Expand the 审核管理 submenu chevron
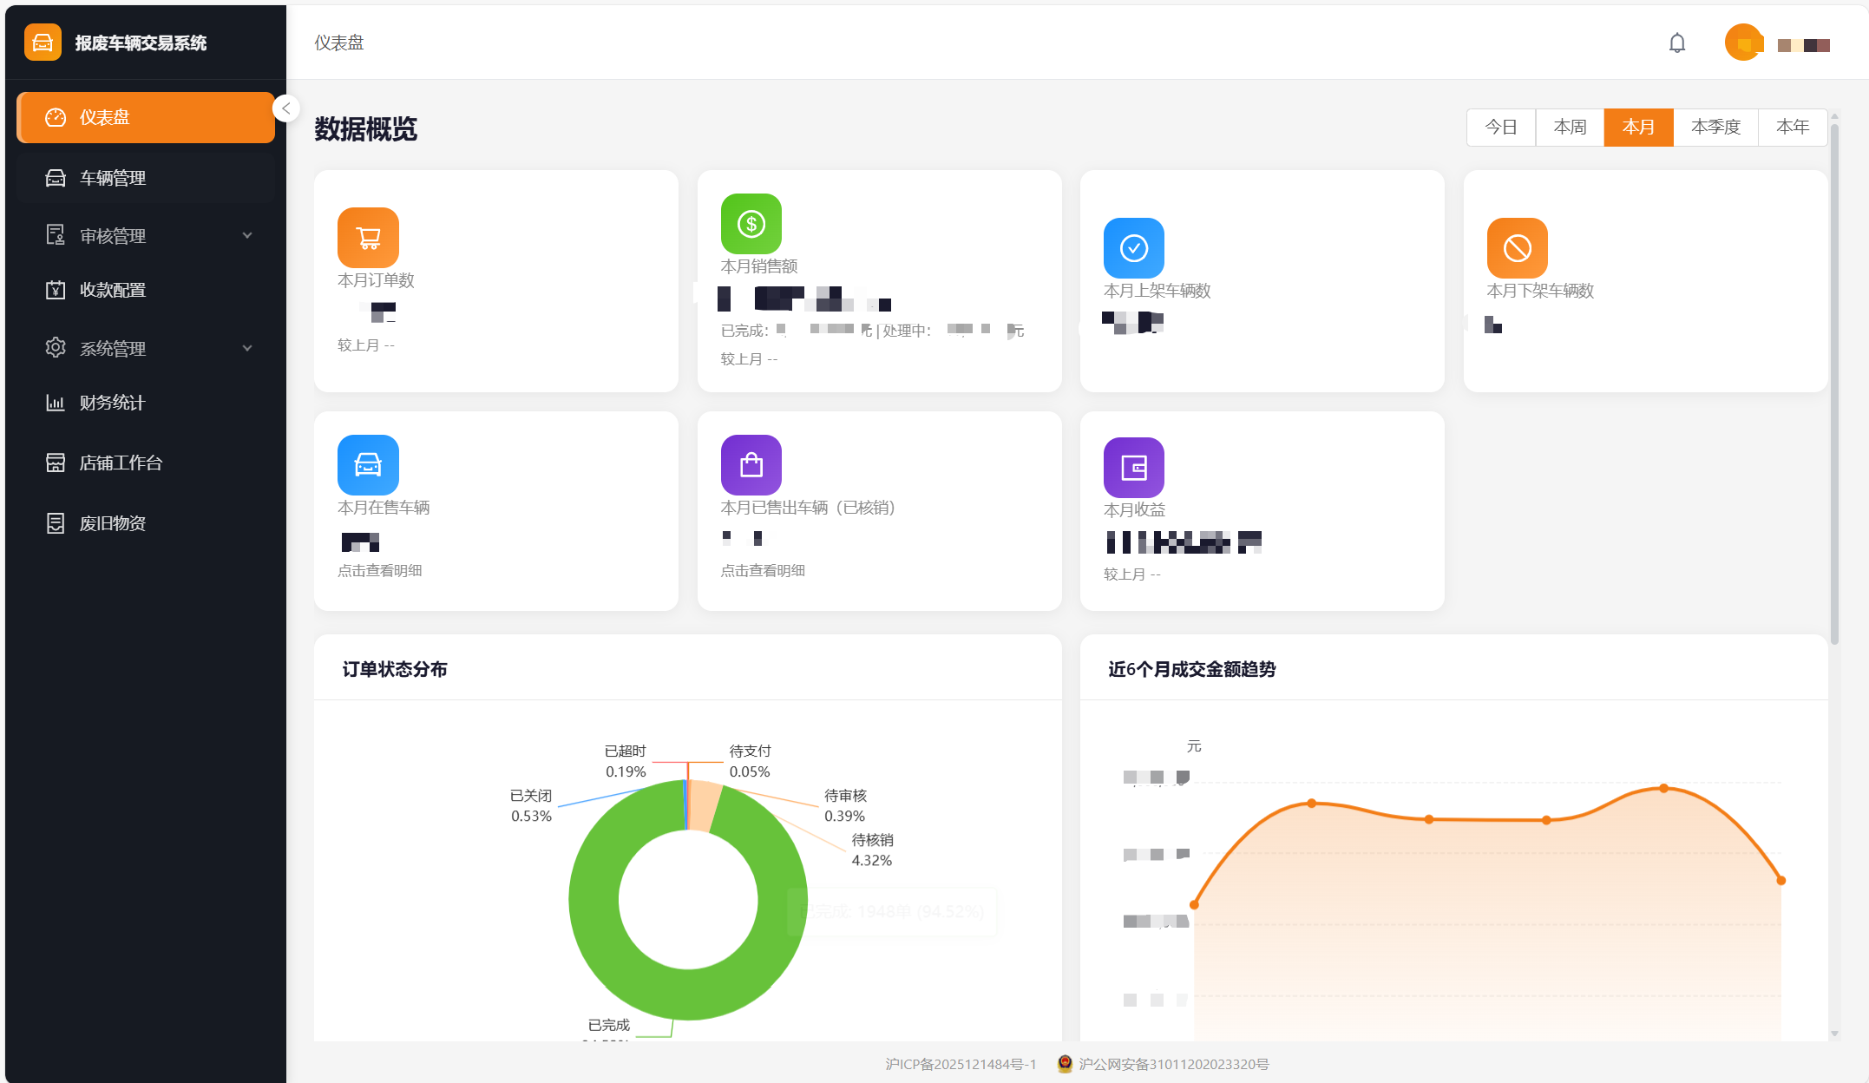1869x1083 pixels. (x=247, y=235)
